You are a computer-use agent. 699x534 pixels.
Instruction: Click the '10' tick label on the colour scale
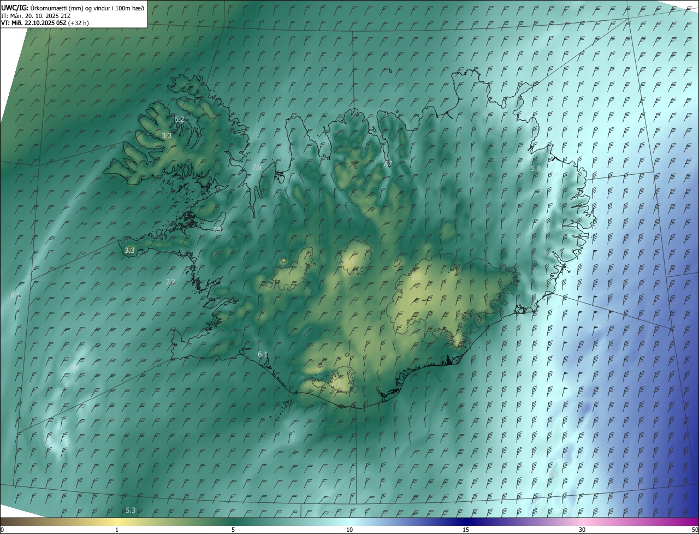[x=349, y=530]
